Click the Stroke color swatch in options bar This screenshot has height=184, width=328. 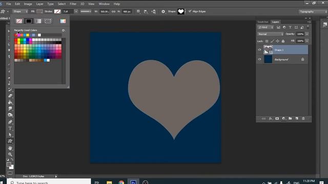click(x=57, y=11)
